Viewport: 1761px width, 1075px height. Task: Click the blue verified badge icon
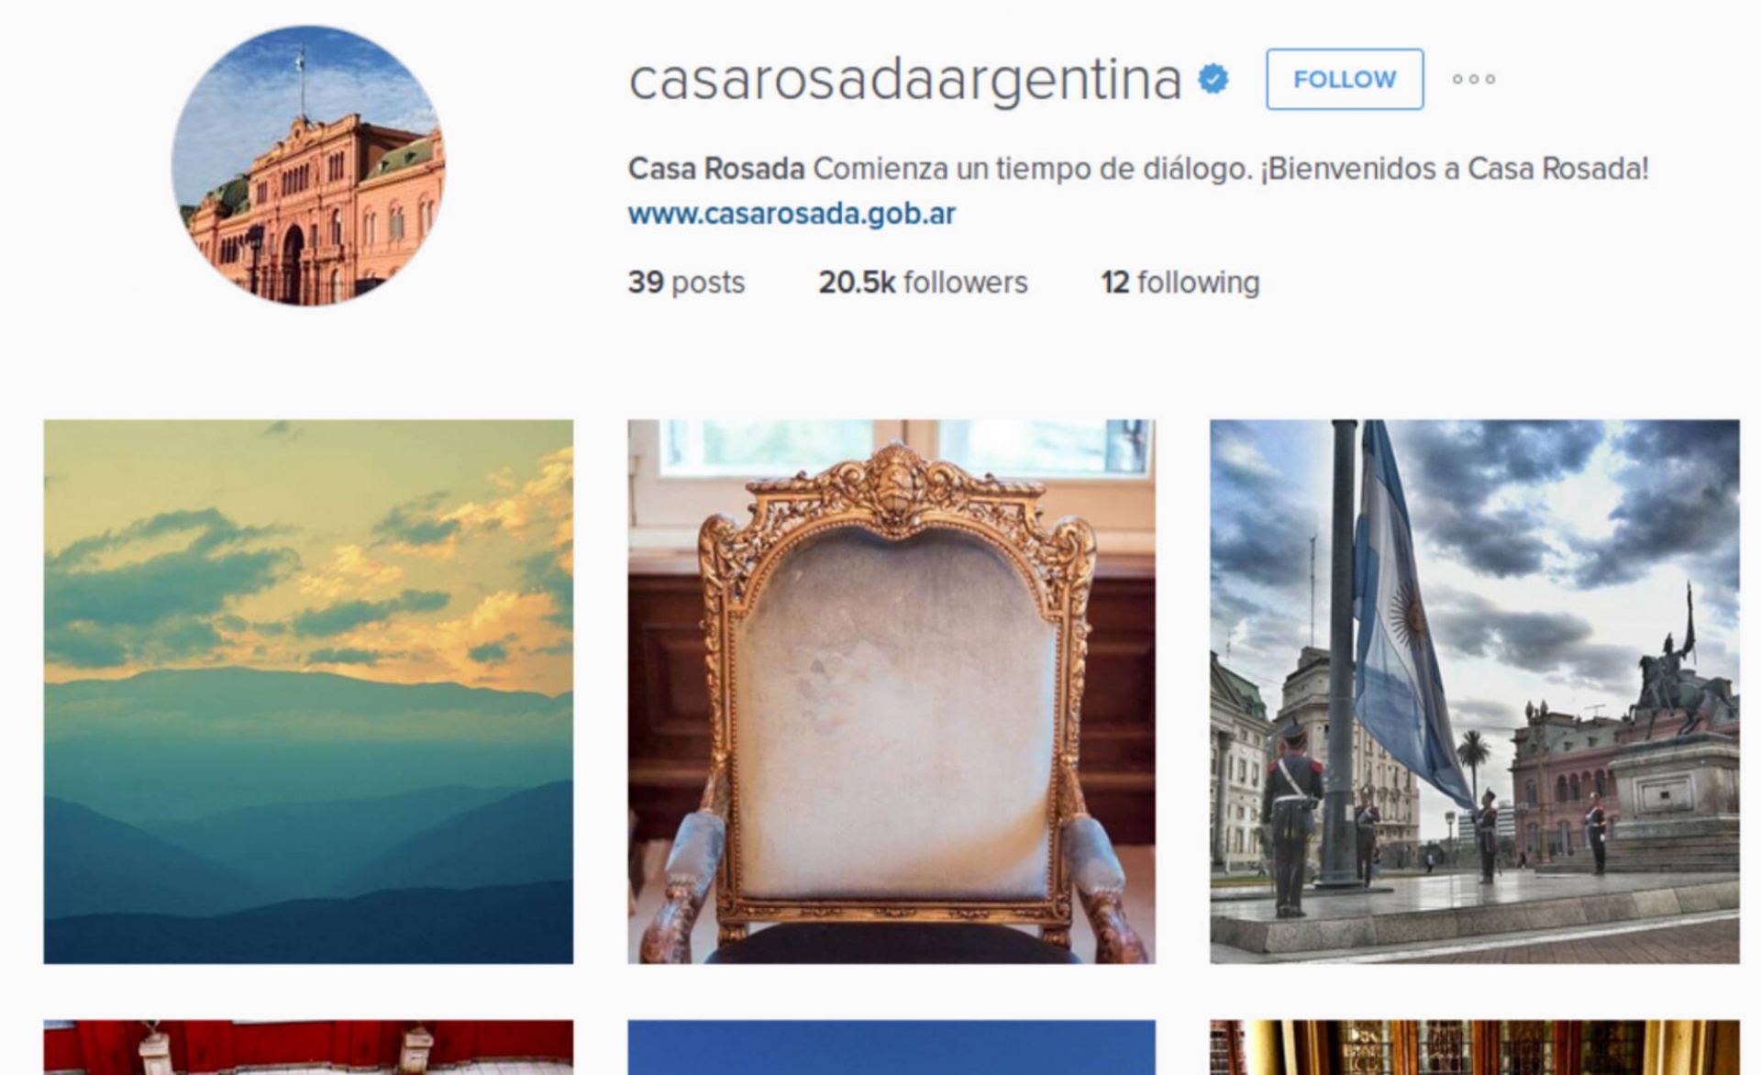(x=1213, y=80)
